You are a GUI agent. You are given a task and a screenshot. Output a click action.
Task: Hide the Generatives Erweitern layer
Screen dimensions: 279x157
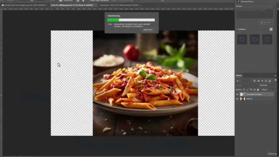[x=237, y=95]
